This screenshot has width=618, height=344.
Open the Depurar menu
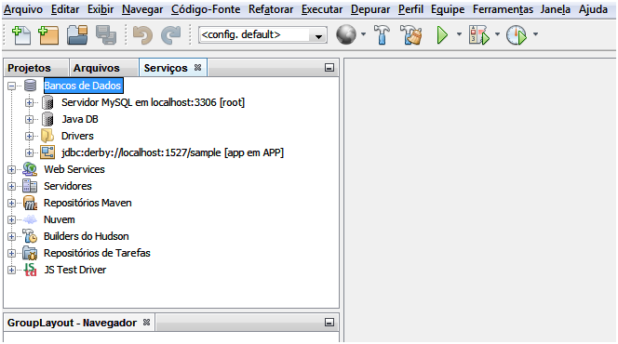tap(370, 9)
